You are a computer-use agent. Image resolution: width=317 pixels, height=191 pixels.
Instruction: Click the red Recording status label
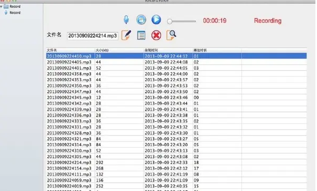pyautogui.click(x=268, y=21)
